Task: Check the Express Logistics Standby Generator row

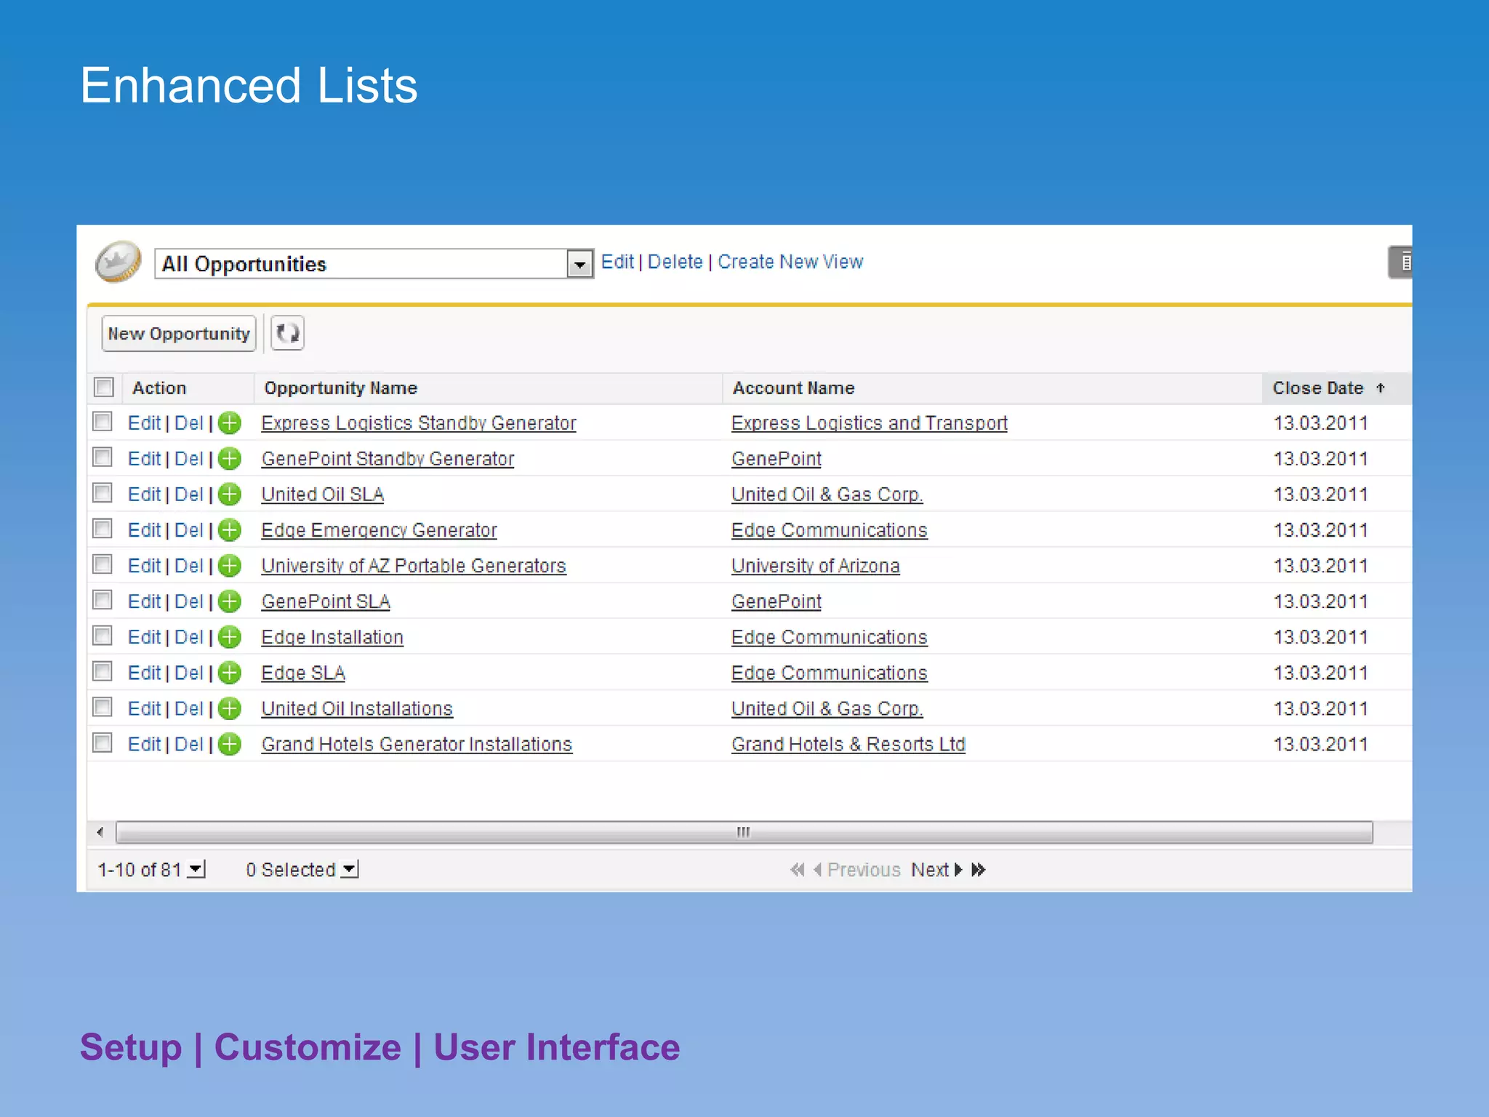Action: click(x=103, y=421)
